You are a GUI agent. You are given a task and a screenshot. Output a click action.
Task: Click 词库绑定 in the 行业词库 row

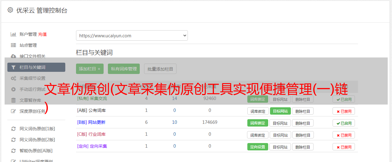coord(258,135)
